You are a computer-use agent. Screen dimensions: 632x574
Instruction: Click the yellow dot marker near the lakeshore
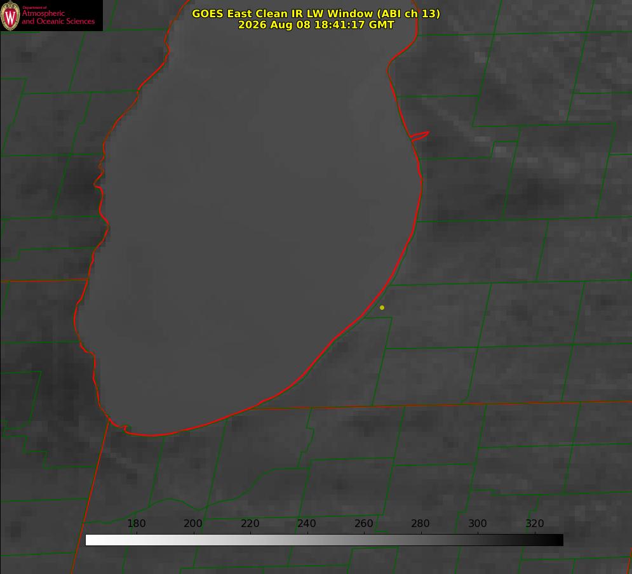(x=382, y=307)
